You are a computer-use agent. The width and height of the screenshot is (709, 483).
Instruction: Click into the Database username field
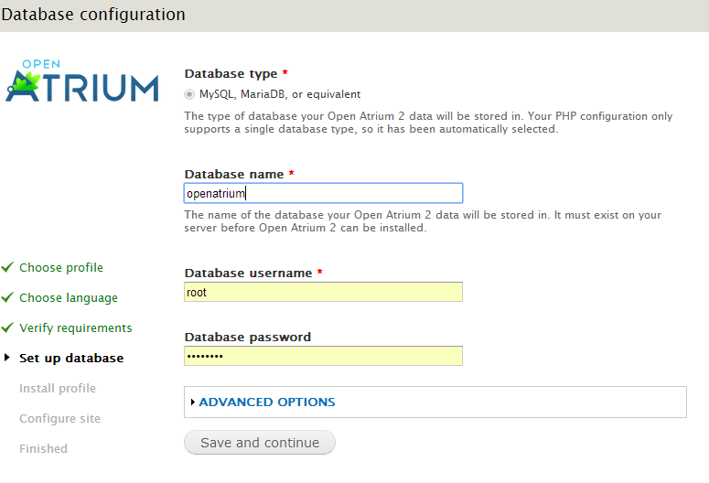[x=323, y=292]
